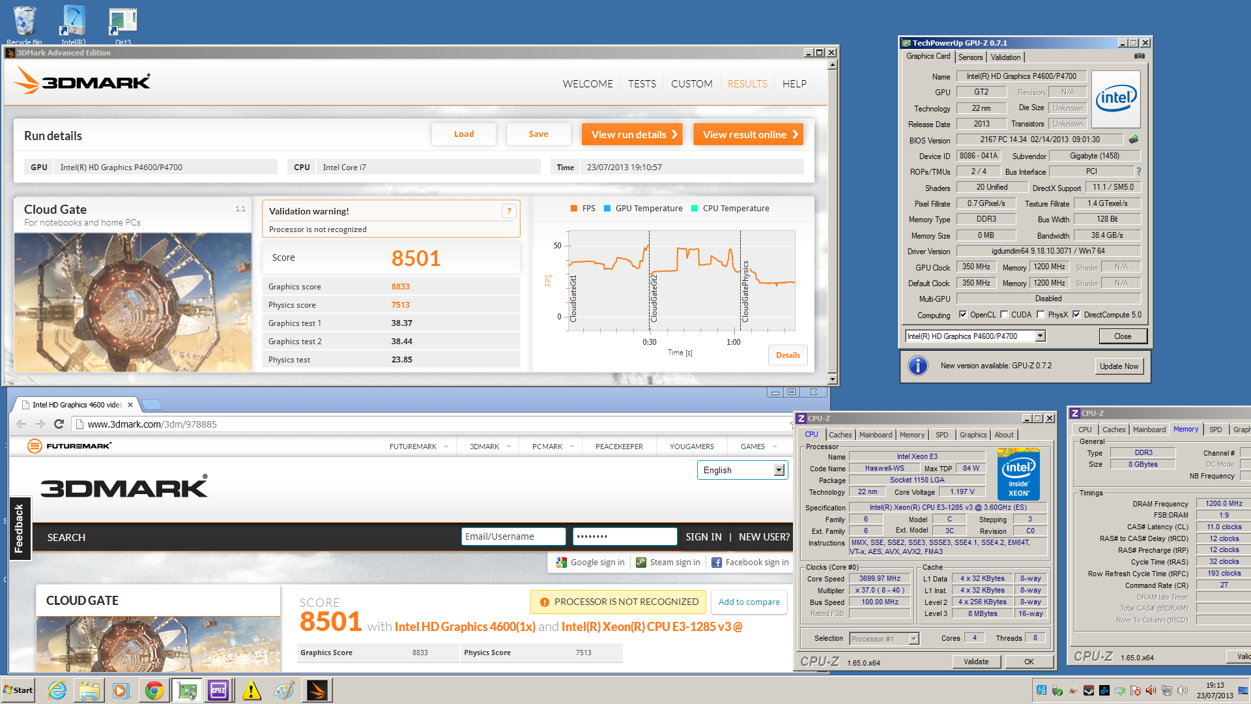This screenshot has width=1251, height=704.
Task: Open the network connection tray icon
Action: point(1167,690)
